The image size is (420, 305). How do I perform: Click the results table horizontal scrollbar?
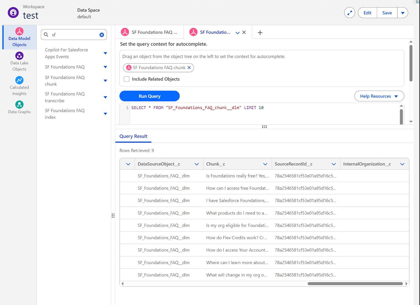(x=355, y=283)
